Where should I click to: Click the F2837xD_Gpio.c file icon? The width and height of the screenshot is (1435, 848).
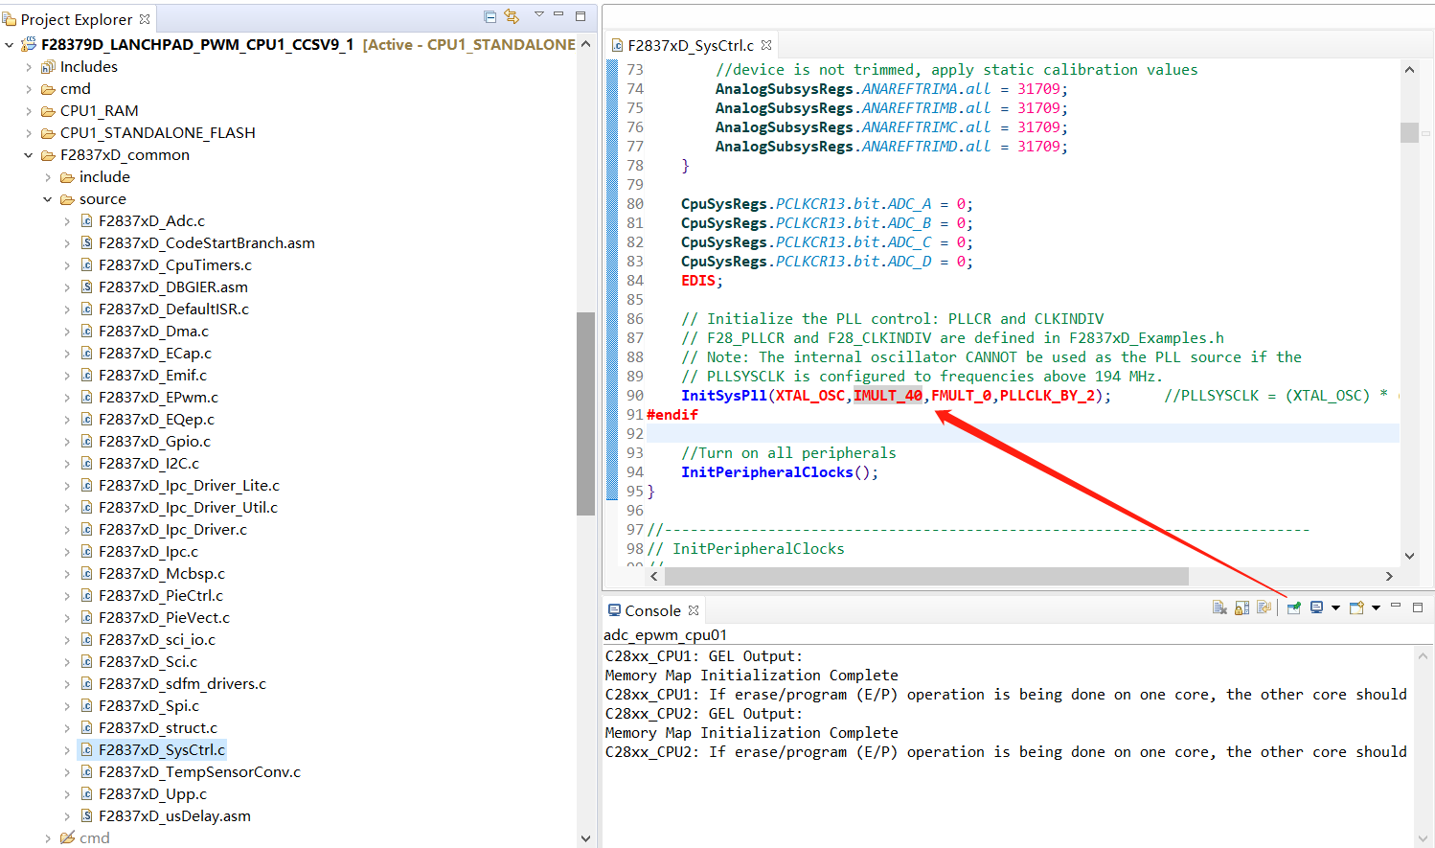(x=86, y=442)
